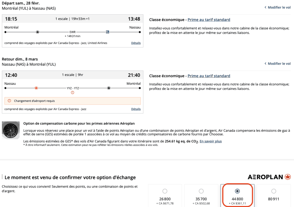Image resolution: width=294 pixels, height=207 pixels.
Task: Click the warning icon under YYZ - YTZ
Action: 72,92
